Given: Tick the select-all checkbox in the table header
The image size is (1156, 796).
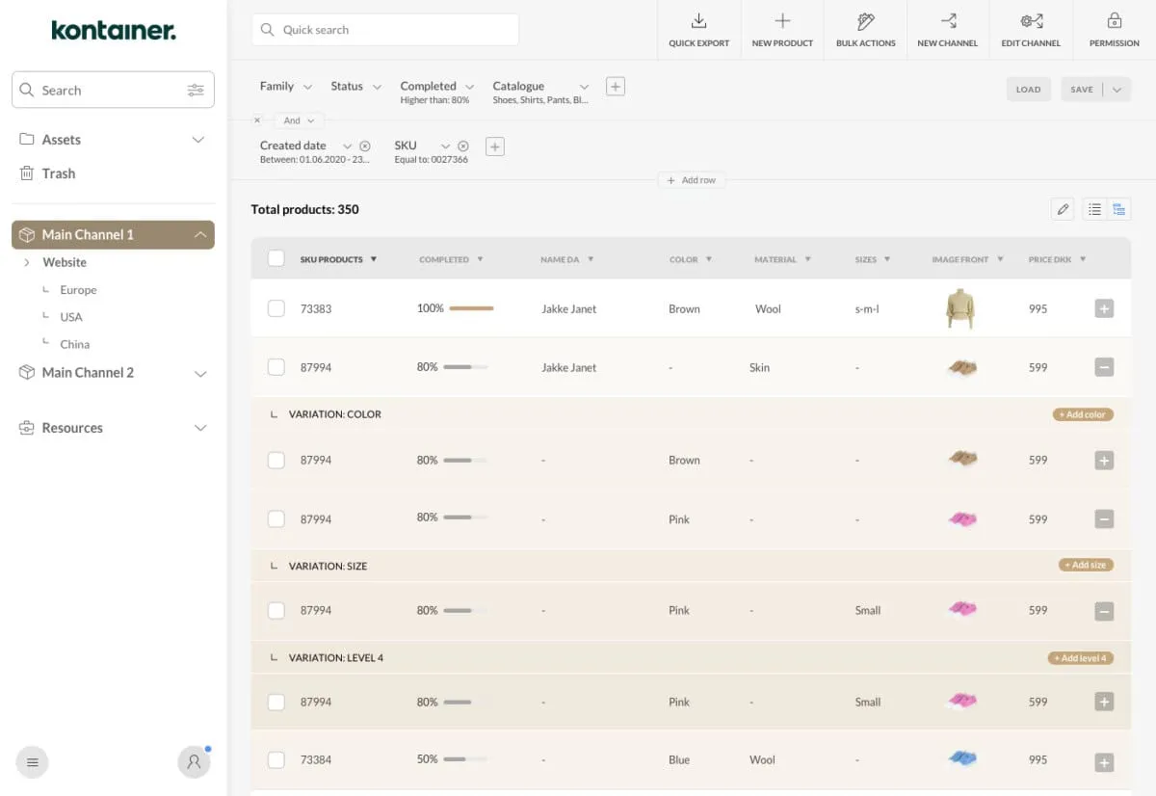Looking at the screenshot, I should point(276,258).
